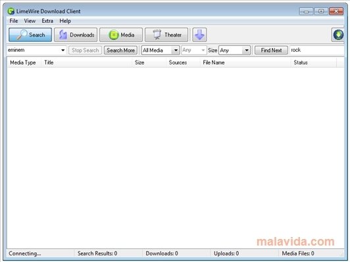Viewport: 350px width, 262px height.
Task: Click the Search More button
Action: (120, 50)
